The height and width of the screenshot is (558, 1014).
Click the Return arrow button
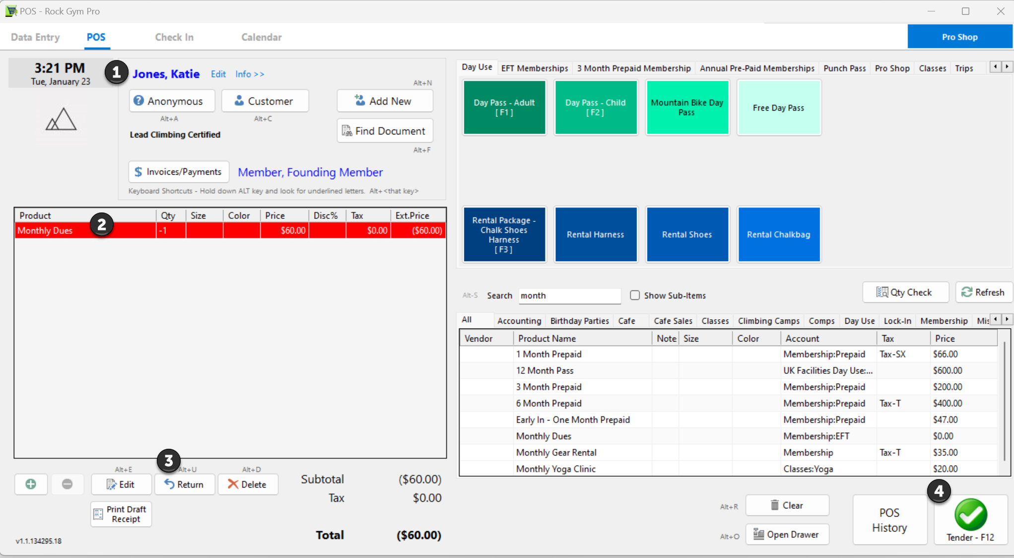[x=184, y=484]
